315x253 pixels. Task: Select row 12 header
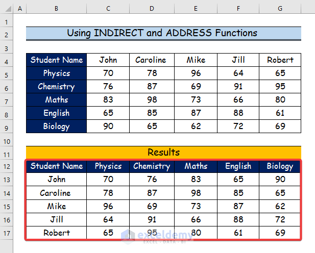(7, 166)
